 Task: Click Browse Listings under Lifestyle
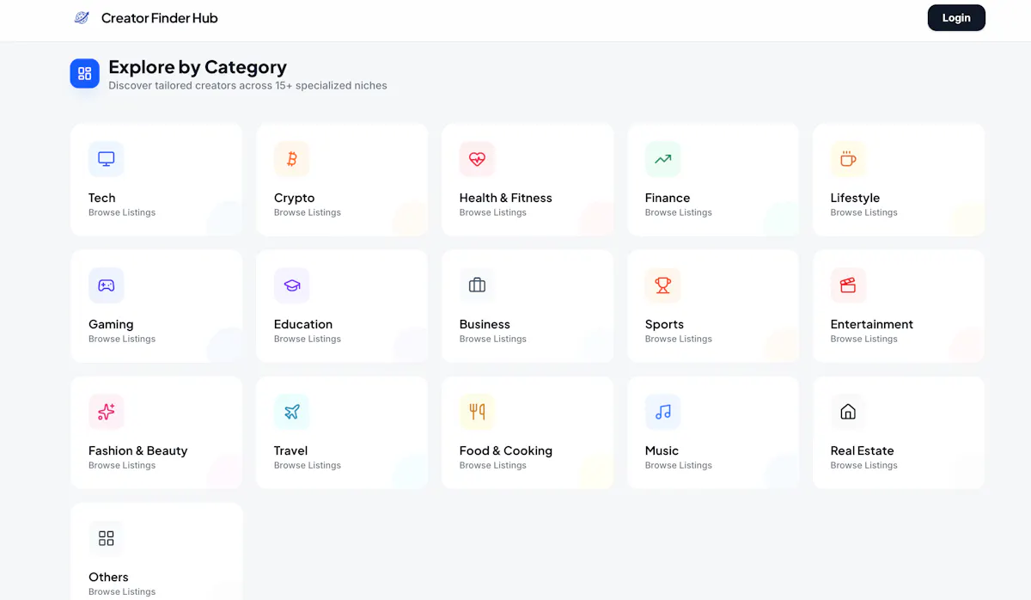coord(864,212)
